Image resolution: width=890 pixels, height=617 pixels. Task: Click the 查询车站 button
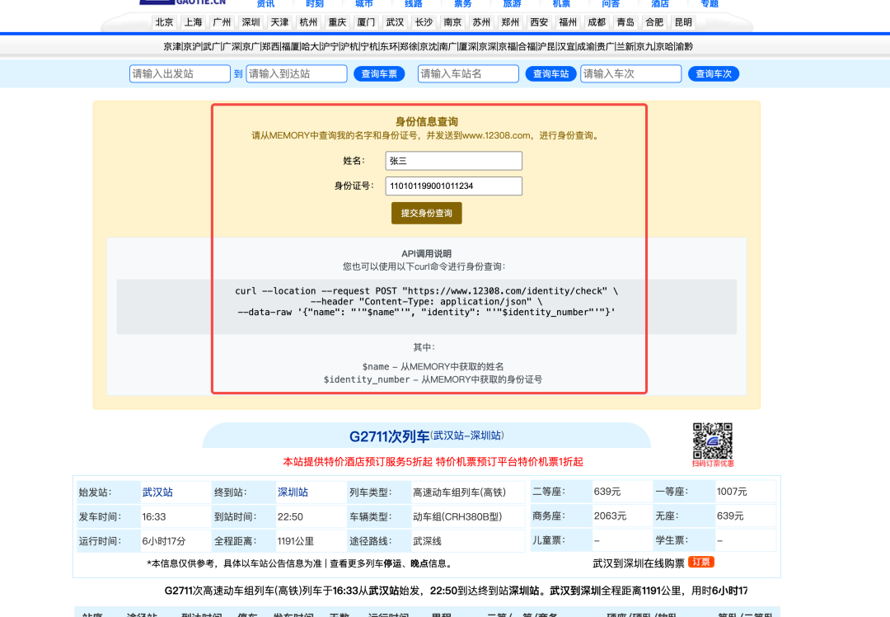[x=550, y=73]
